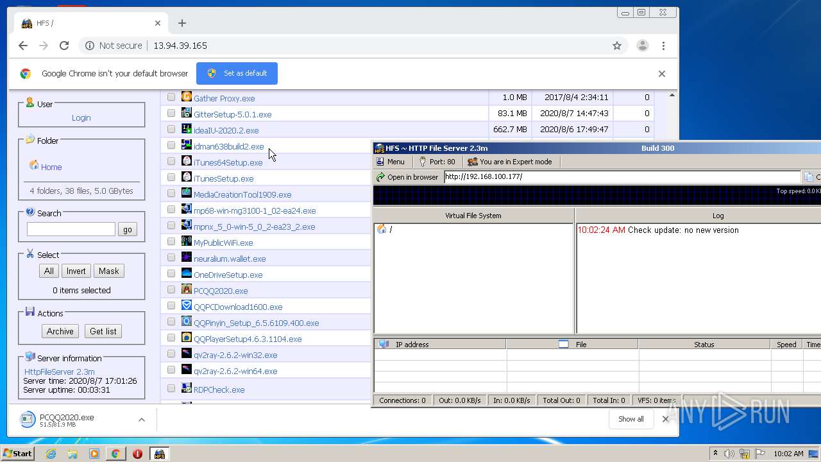The height and width of the screenshot is (462, 821).
Task: Click the HFS URL address field
Action: click(x=622, y=176)
